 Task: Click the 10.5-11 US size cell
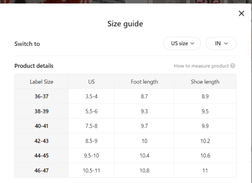coord(91,170)
